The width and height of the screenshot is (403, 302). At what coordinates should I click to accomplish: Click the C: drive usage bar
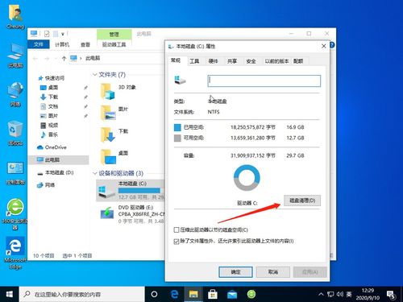[139, 191]
